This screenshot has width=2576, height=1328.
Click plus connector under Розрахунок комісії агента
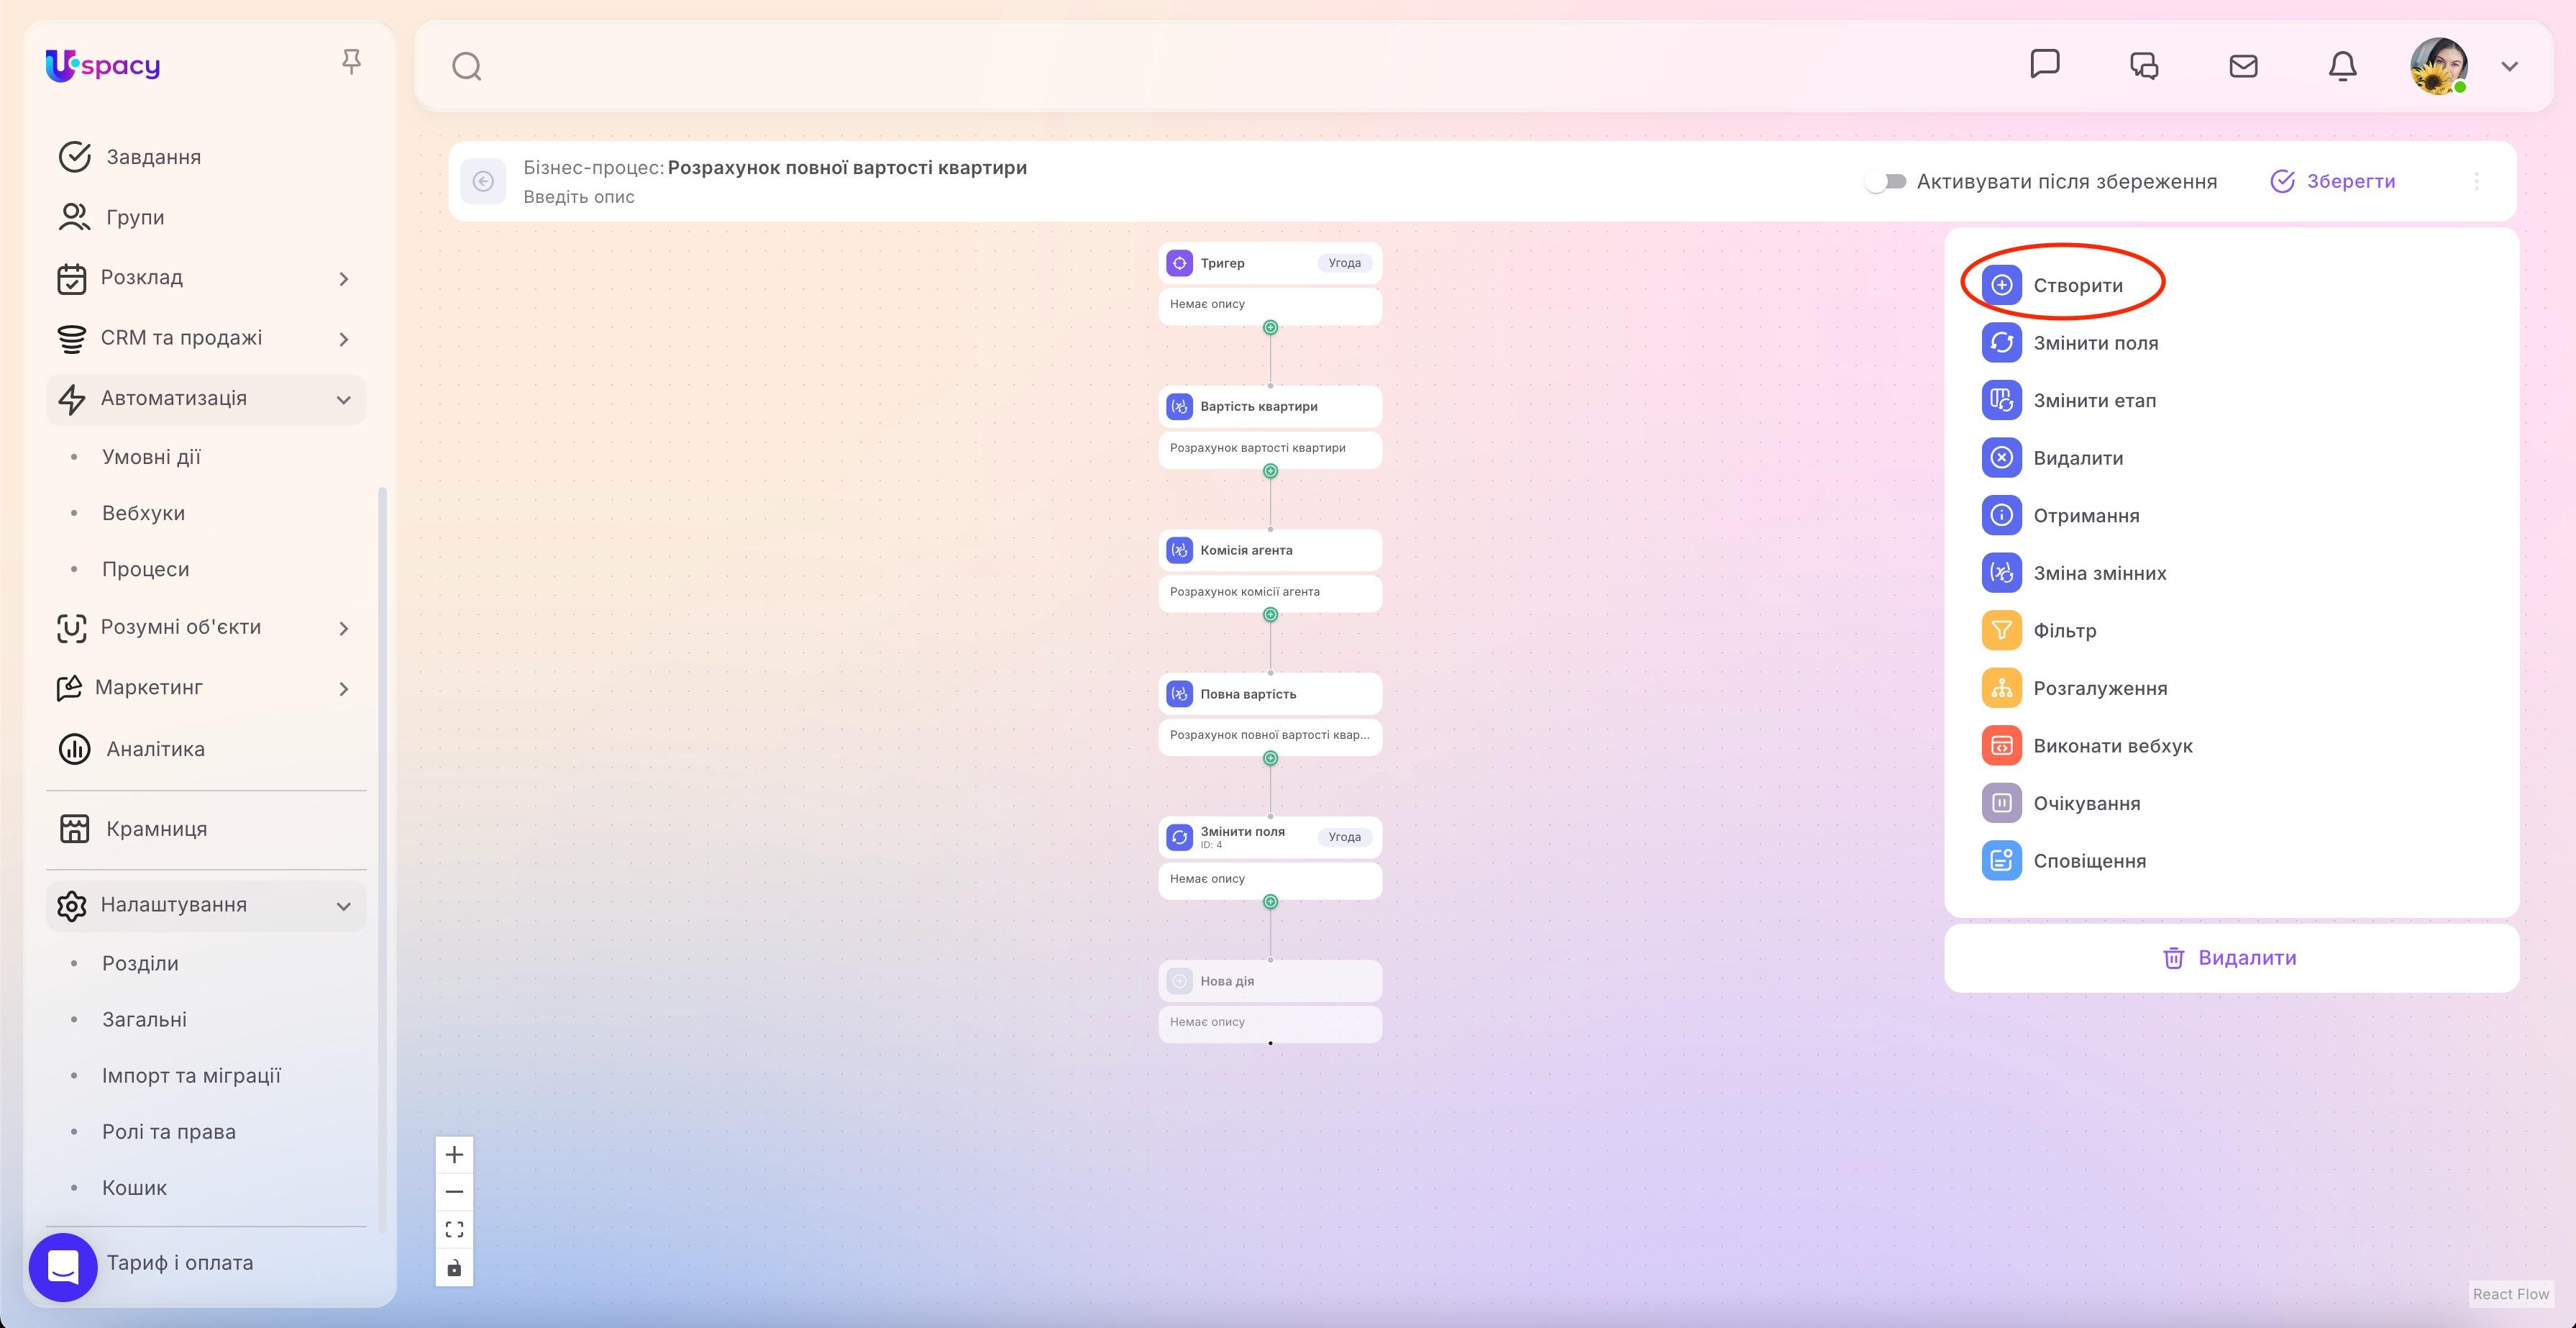point(1270,615)
